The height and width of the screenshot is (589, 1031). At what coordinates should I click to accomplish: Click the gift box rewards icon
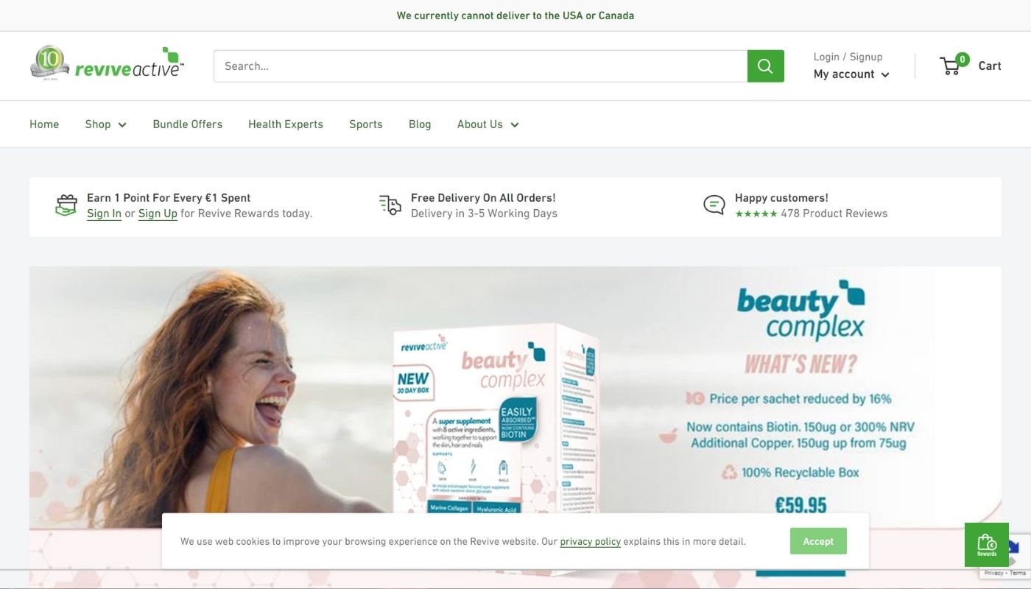66,205
